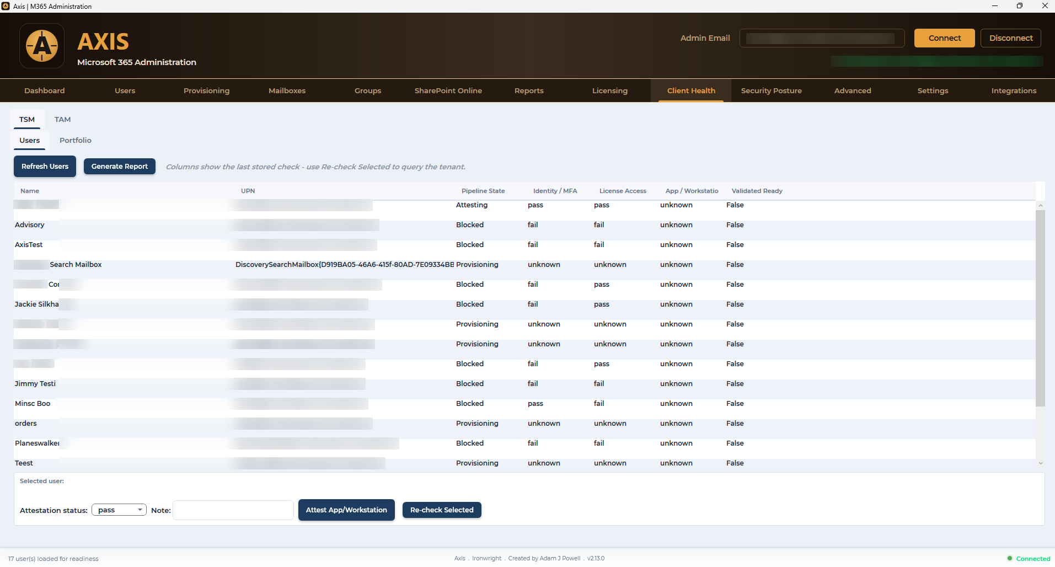
Task: Click the '17 user(s) loaded' status text
Action: point(53,559)
